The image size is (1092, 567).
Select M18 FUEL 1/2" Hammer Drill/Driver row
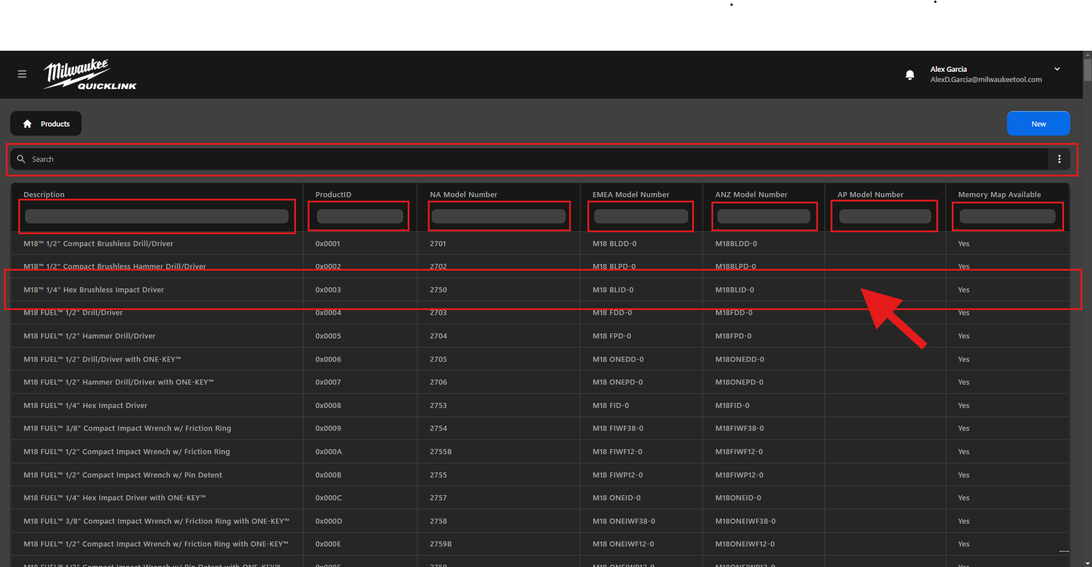pos(540,336)
